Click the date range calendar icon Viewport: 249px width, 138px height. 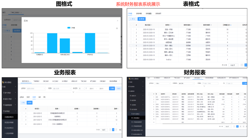(87, 89)
